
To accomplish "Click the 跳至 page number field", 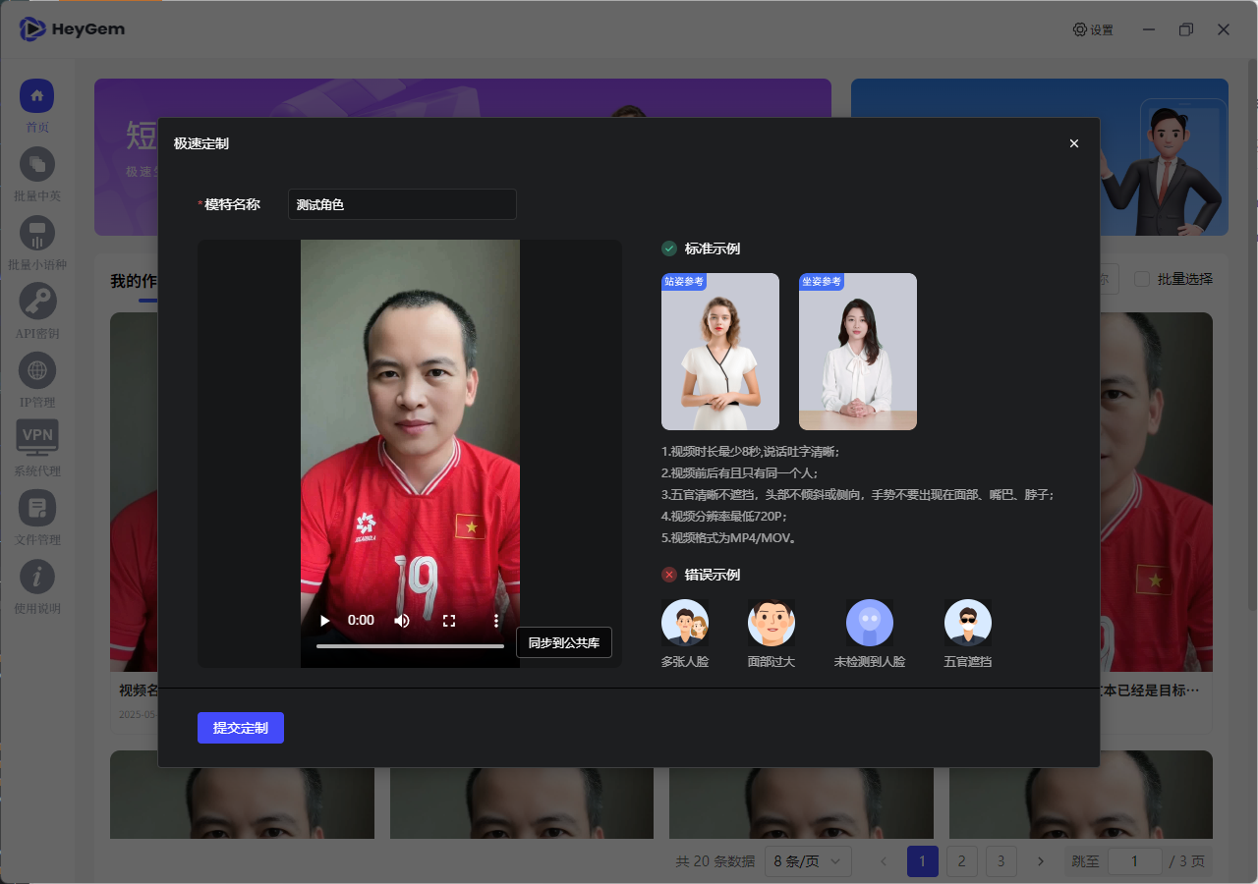I will pyautogui.click(x=1134, y=861).
